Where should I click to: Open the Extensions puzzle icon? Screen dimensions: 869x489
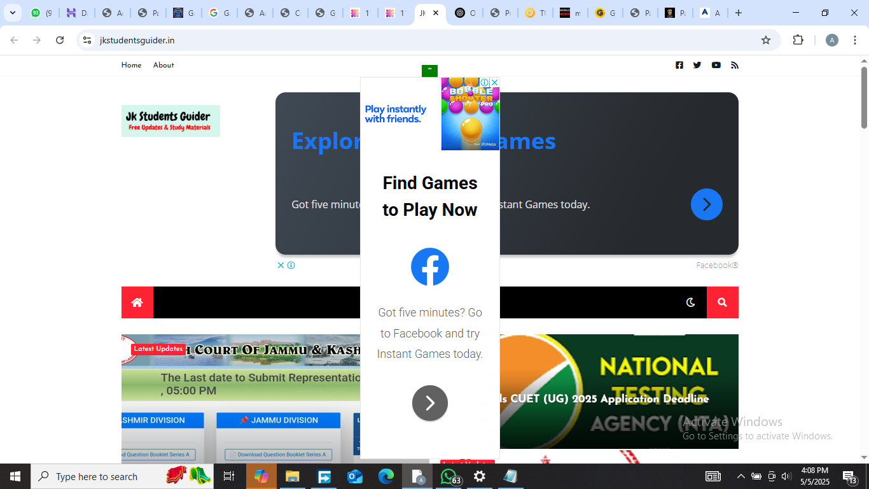click(798, 40)
